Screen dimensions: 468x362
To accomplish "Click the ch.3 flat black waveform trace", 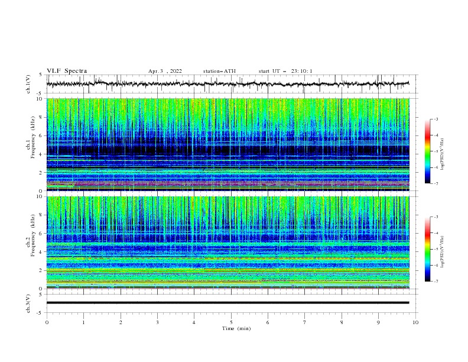I will click(x=227, y=303).
